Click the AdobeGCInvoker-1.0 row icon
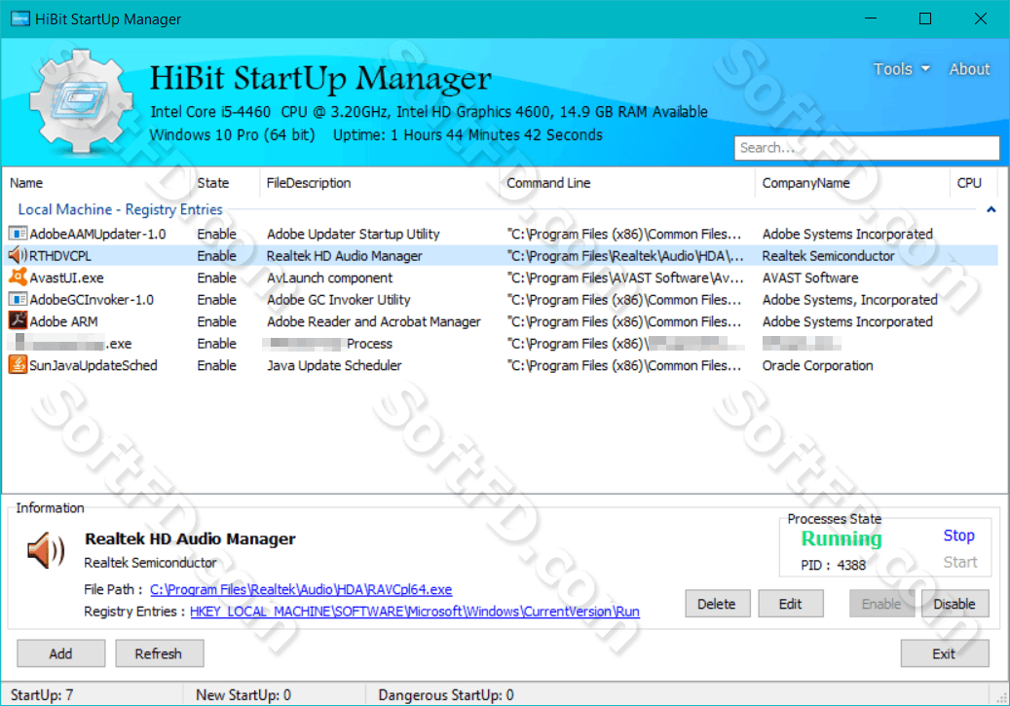1010x706 pixels. click(x=18, y=300)
